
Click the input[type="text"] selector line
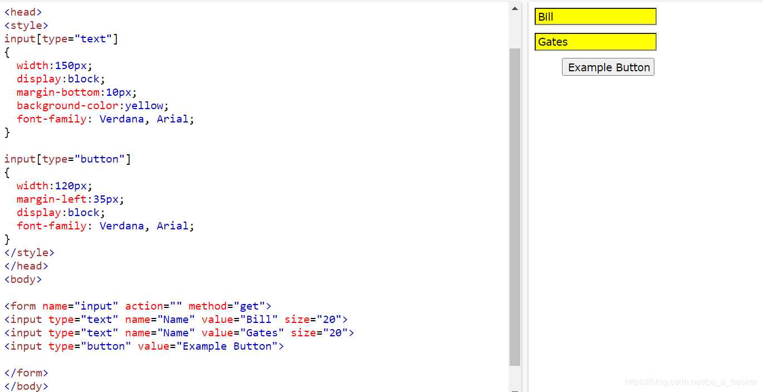coord(61,39)
